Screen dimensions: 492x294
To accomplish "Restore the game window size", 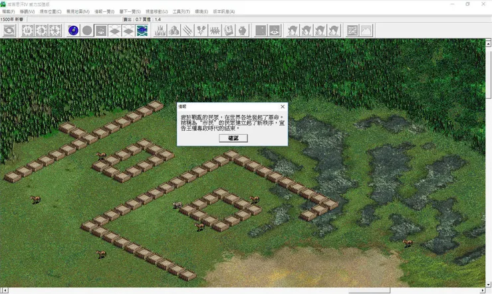I will [x=467, y=4].
